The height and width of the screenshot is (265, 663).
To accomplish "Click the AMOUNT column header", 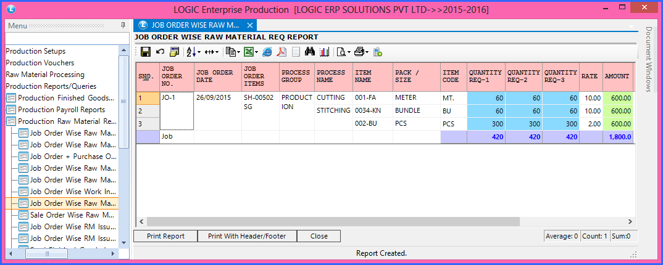I will tap(618, 76).
